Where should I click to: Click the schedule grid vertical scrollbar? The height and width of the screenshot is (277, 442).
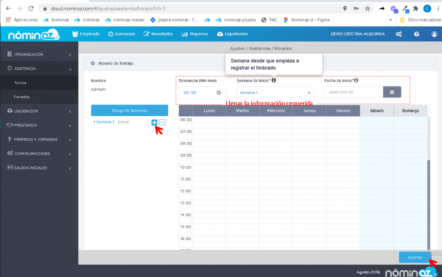click(x=429, y=204)
